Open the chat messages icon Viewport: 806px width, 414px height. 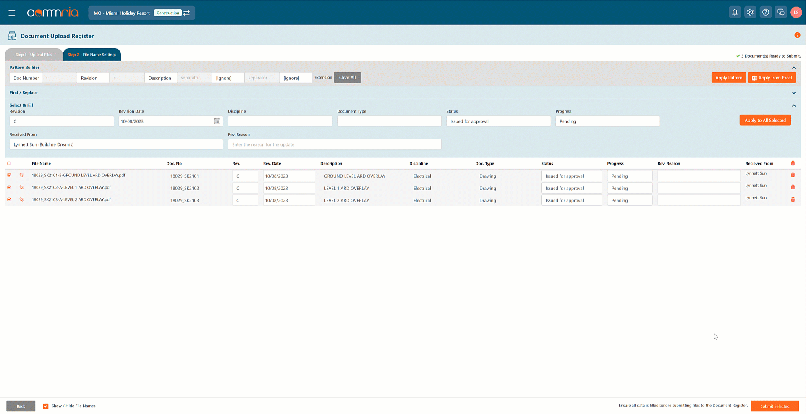pyautogui.click(x=781, y=13)
